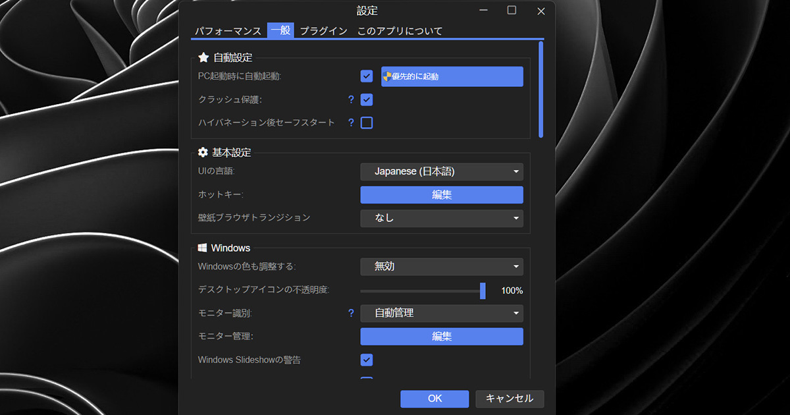Open the help question mark for ハイバネーション後セーフスタート
The height and width of the screenshot is (415, 790).
(x=351, y=123)
